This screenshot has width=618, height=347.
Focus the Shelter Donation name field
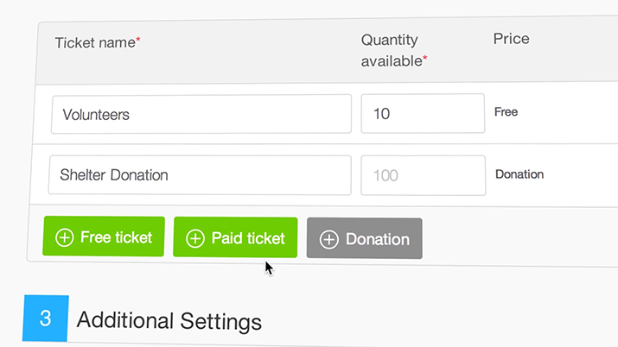200,175
